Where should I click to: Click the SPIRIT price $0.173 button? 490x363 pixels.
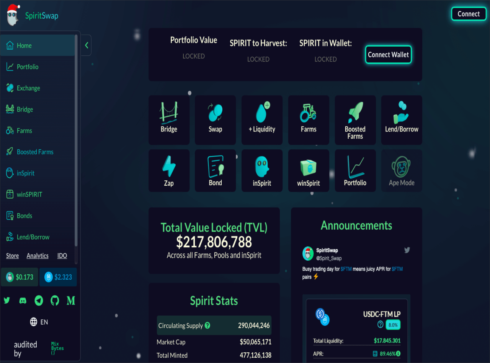point(20,277)
